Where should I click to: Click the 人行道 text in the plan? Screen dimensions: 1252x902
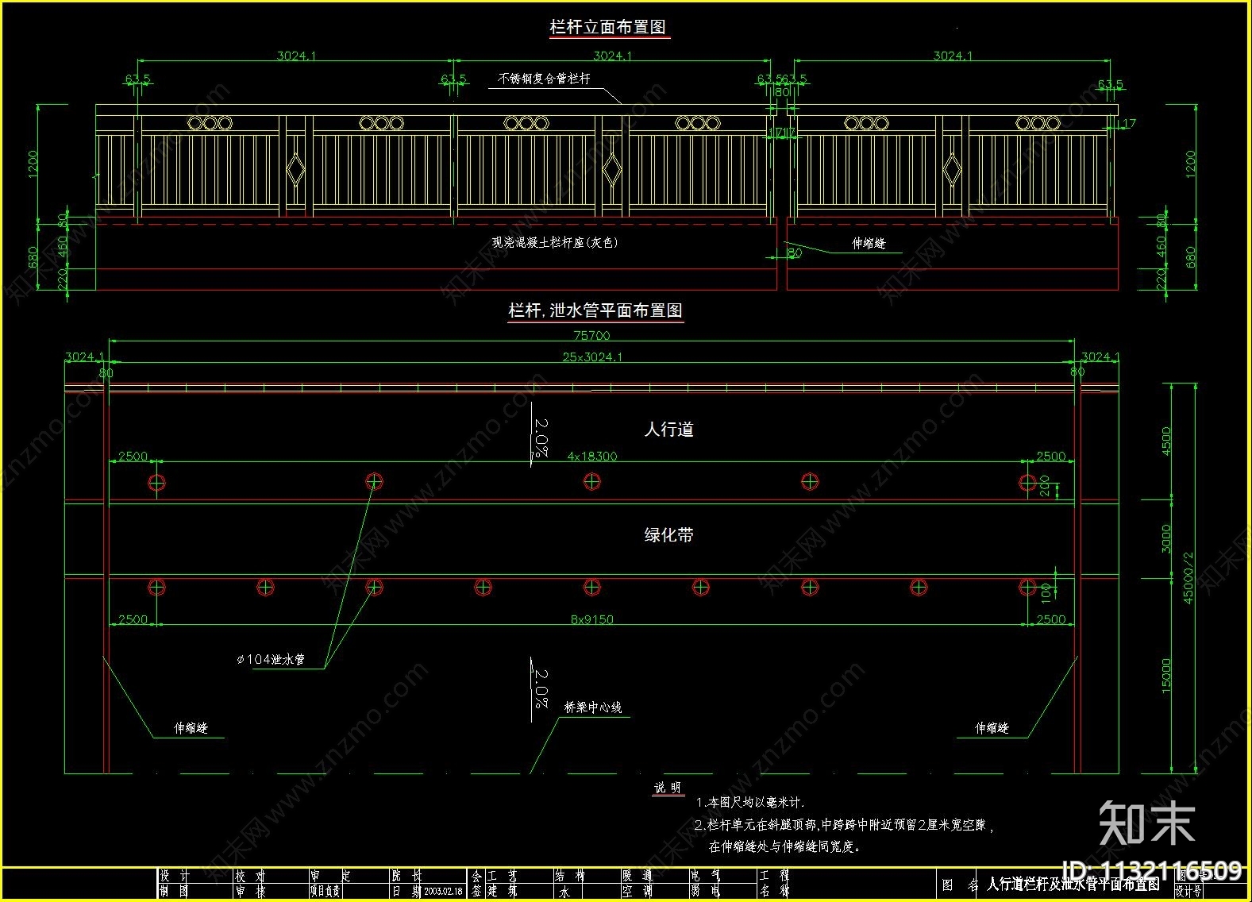click(x=668, y=430)
